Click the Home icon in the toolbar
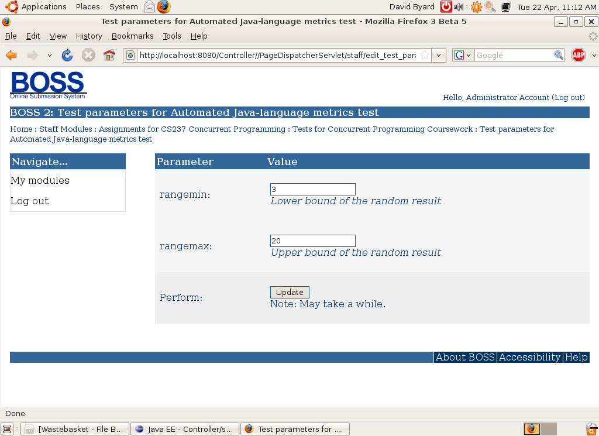This screenshot has height=436, width=599. 109,55
